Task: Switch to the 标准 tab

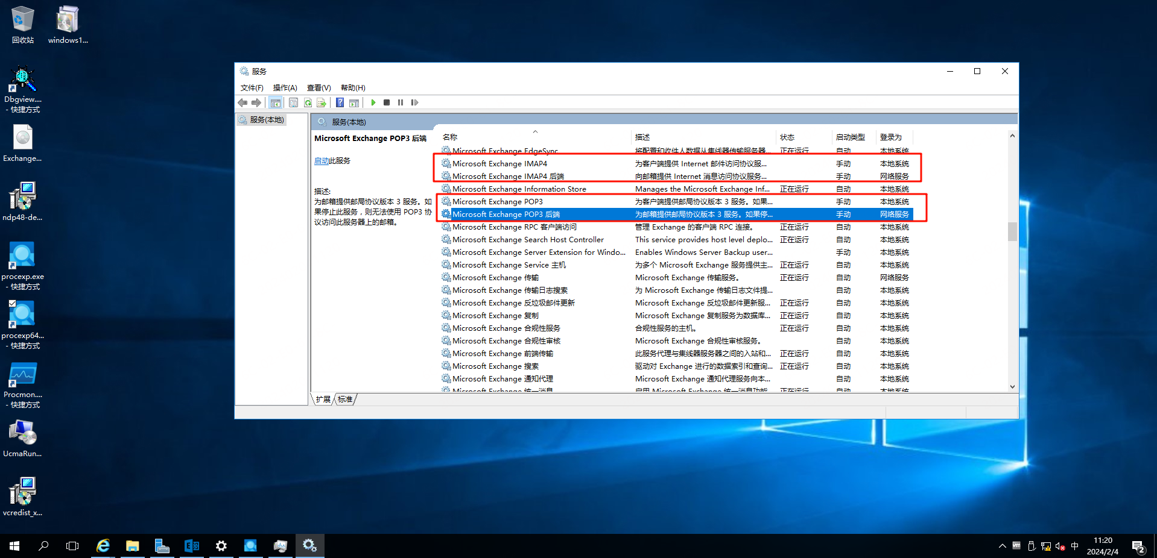Action: click(345, 400)
